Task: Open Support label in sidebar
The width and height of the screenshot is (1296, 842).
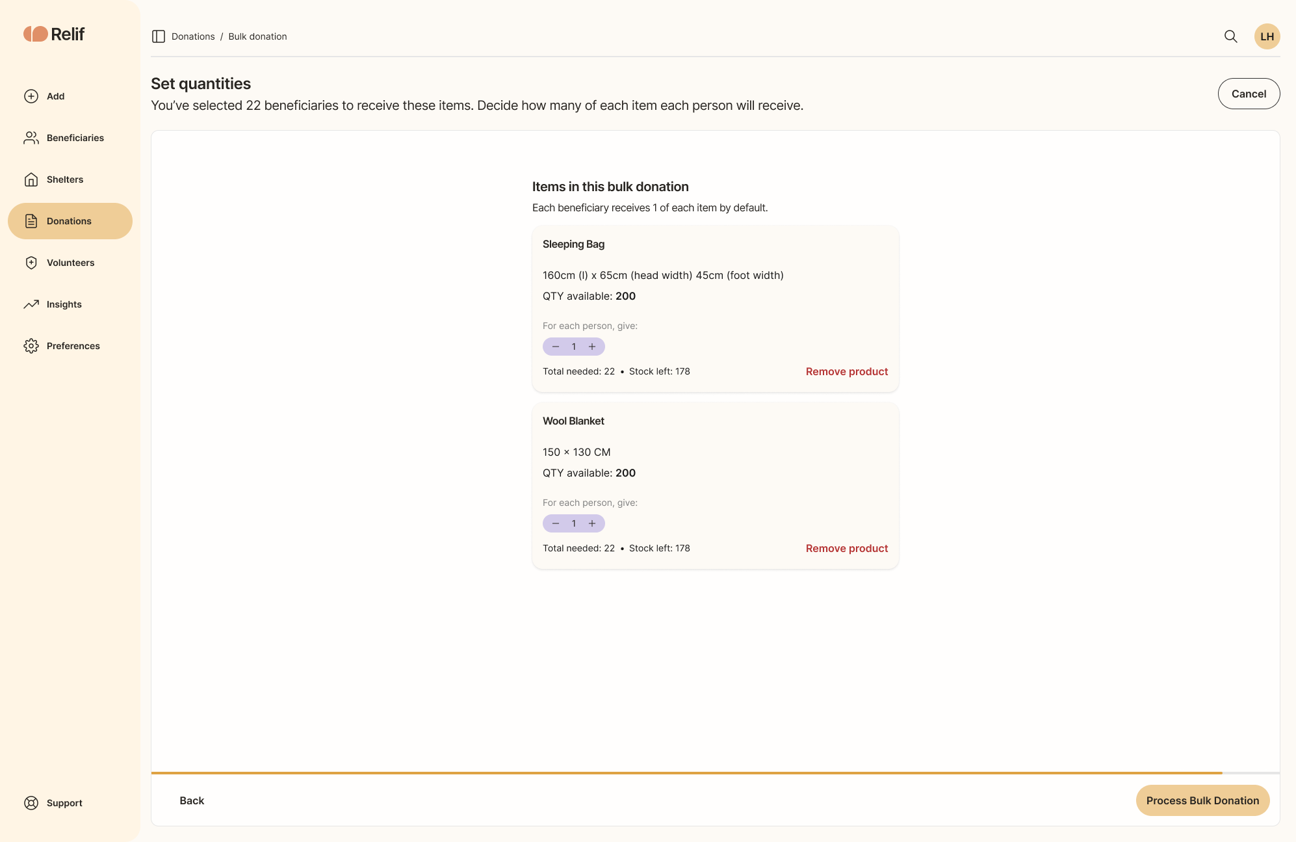Action: coord(64,803)
